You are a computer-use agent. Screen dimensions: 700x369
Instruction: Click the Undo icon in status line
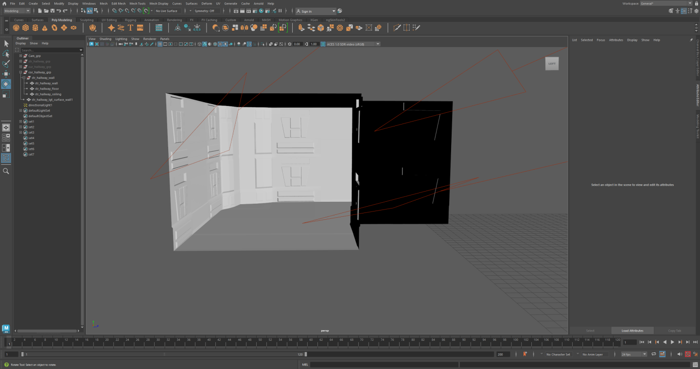58,11
